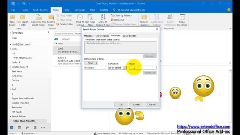240x135 pixels.
Task: Collapse the ttw2@test.com account tree
Action: (10, 44)
